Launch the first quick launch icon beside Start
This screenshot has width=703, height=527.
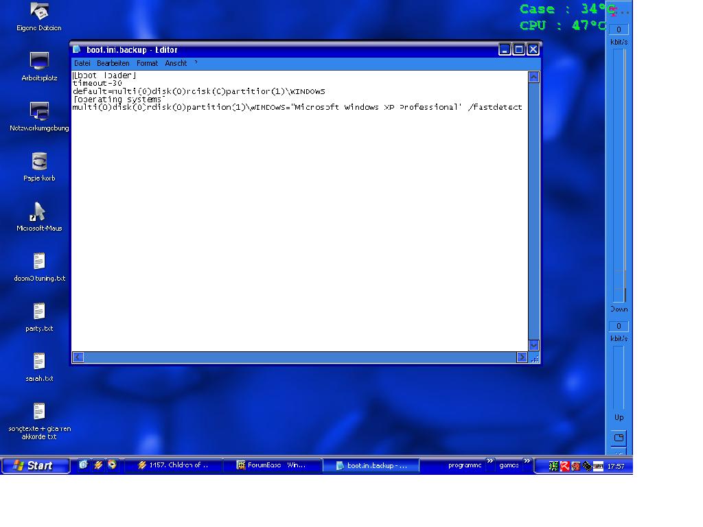[x=83, y=465]
